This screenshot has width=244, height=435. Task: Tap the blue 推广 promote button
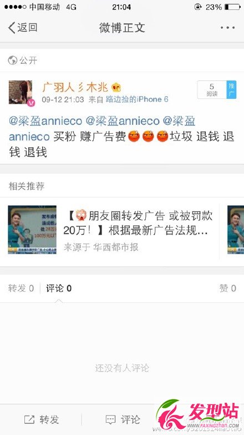tap(231, 90)
